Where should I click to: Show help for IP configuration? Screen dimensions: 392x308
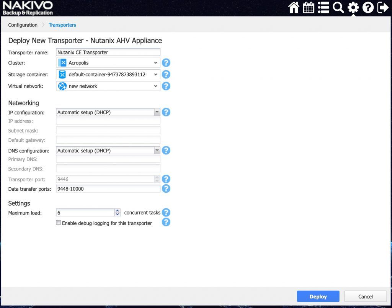click(x=166, y=112)
